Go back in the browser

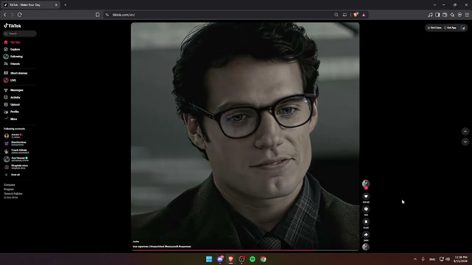[5, 15]
